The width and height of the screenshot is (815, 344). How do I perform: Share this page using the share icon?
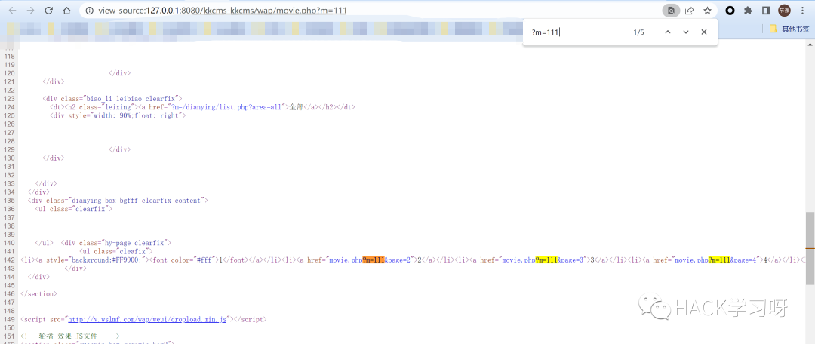click(689, 11)
